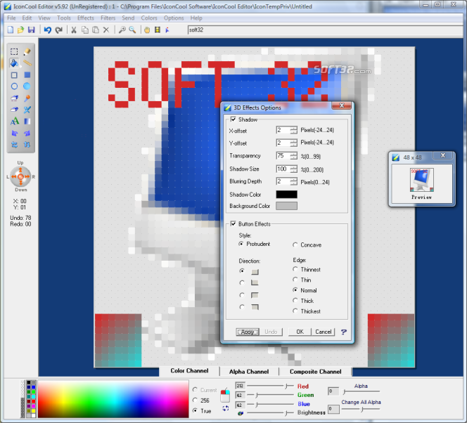Select the rectangular marquee selection tool

(x=14, y=52)
